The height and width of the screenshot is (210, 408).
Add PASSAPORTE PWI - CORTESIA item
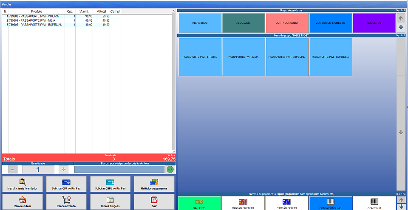click(x=330, y=57)
